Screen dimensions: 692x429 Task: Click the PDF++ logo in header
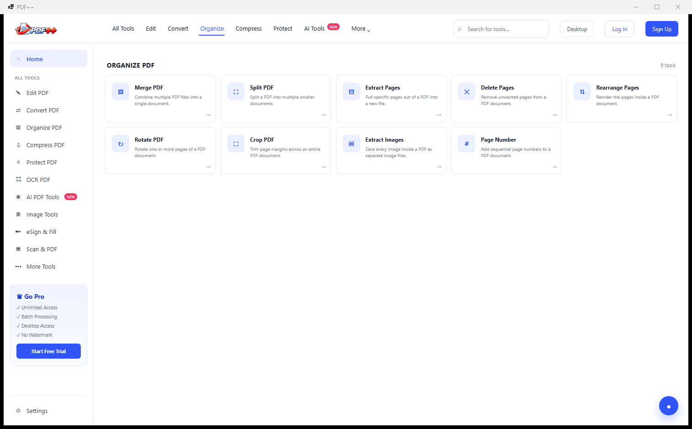point(36,29)
